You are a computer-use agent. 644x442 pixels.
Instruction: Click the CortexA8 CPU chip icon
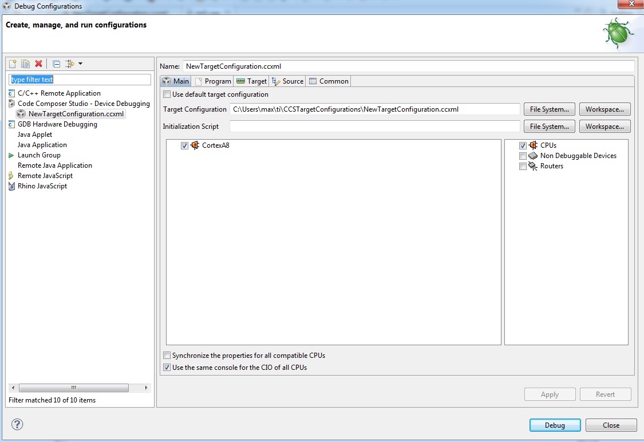(x=195, y=145)
